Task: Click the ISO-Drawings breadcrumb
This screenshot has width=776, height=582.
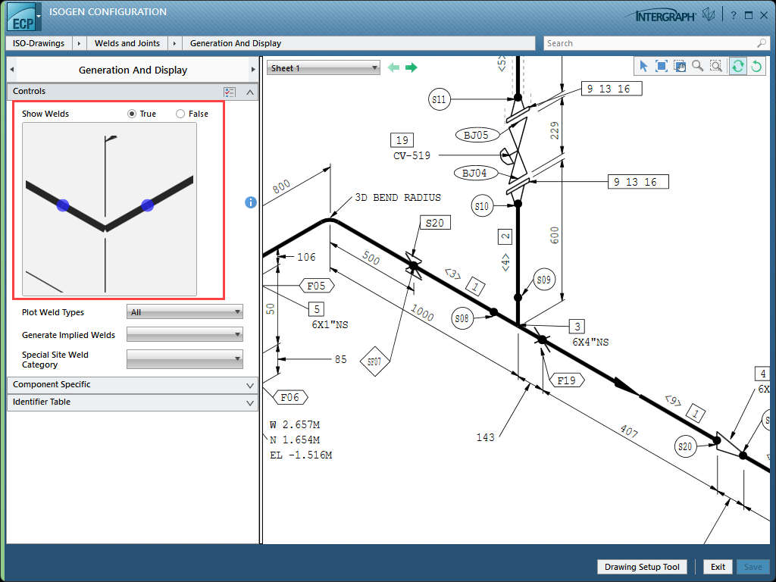Action: coord(40,43)
